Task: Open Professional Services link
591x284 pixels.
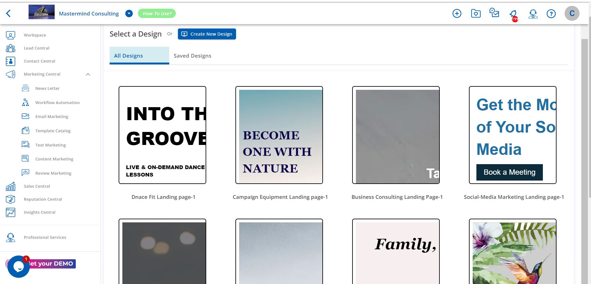Action: pos(45,237)
